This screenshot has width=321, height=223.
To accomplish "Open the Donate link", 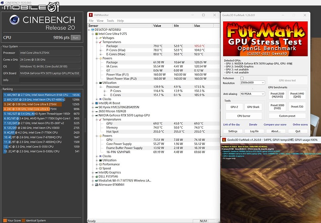I will 253,124.
